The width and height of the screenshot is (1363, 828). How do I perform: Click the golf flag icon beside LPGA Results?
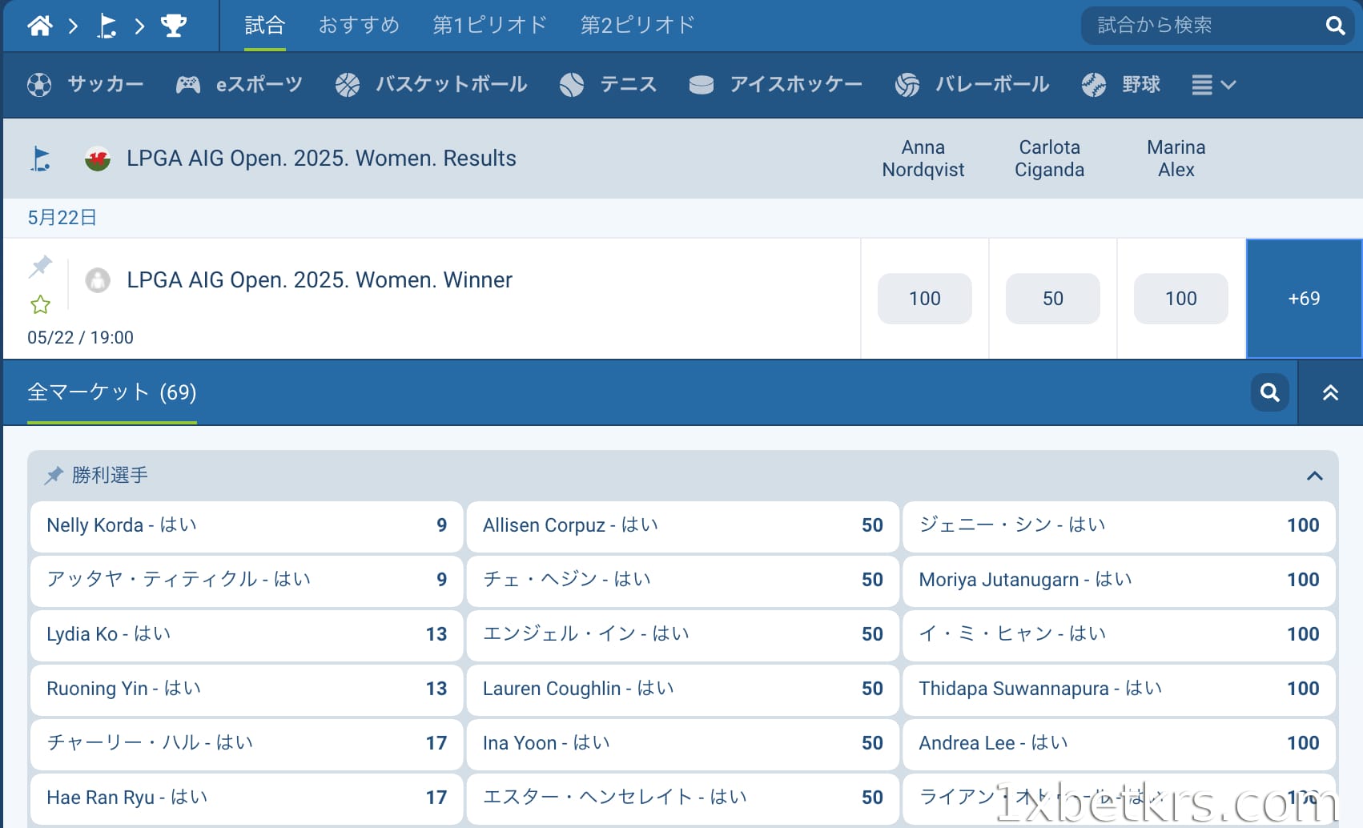pos(40,159)
